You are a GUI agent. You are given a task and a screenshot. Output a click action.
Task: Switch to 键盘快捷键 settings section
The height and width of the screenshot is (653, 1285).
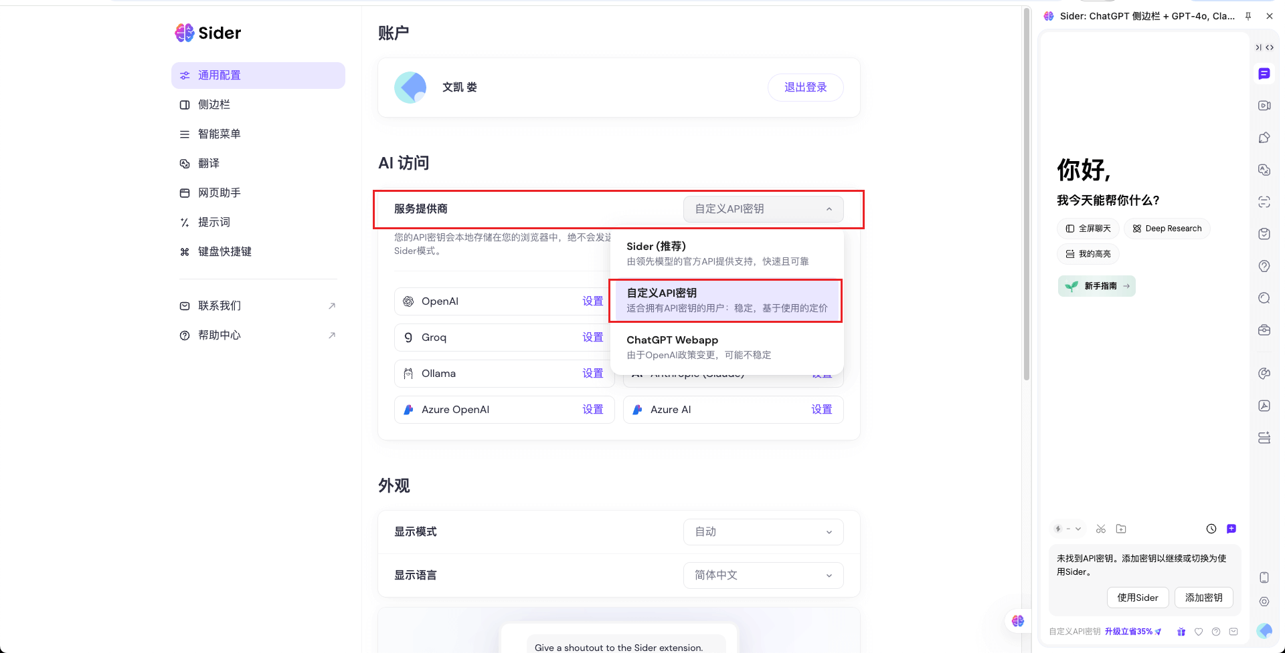(226, 251)
